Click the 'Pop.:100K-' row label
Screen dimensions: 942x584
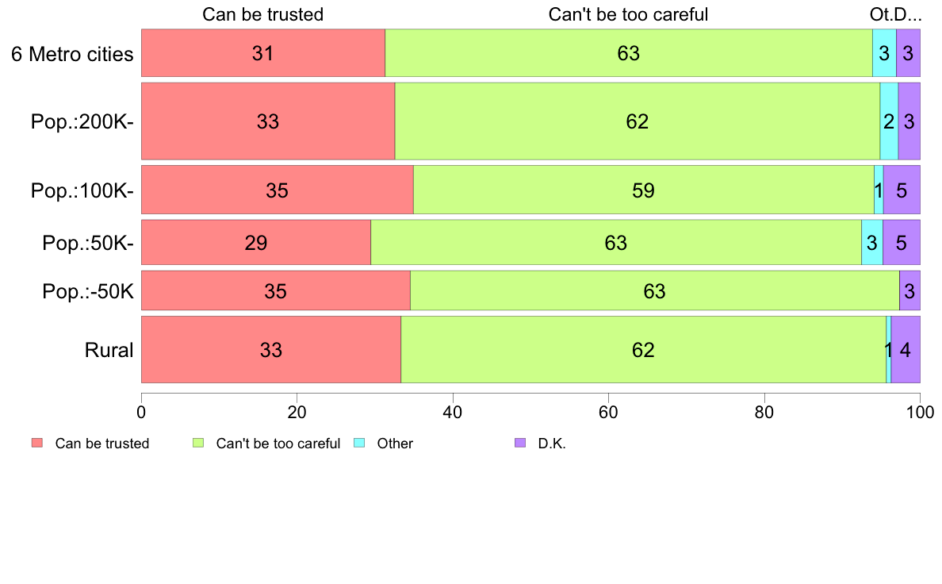click(82, 190)
